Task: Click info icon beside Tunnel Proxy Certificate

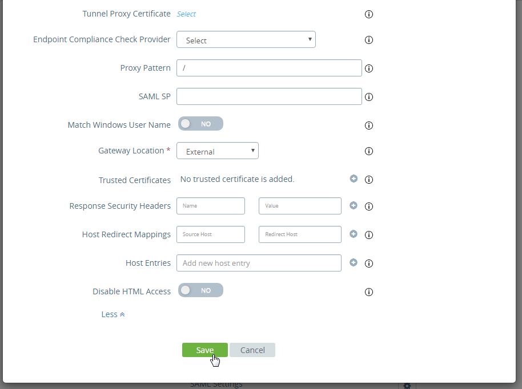Action: tap(369, 14)
